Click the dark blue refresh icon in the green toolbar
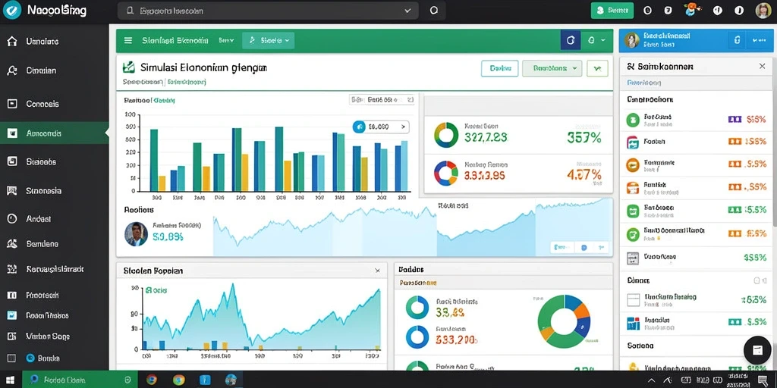 tap(570, 41)
